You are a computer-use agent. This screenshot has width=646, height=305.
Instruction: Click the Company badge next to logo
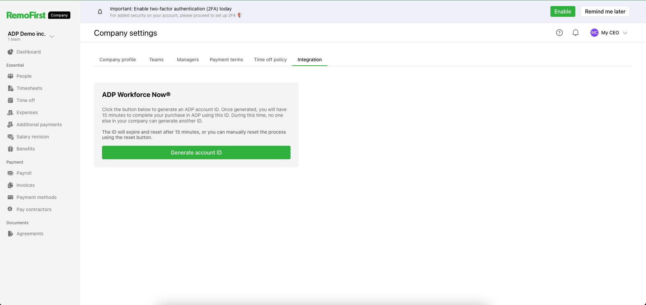point(59,15)
